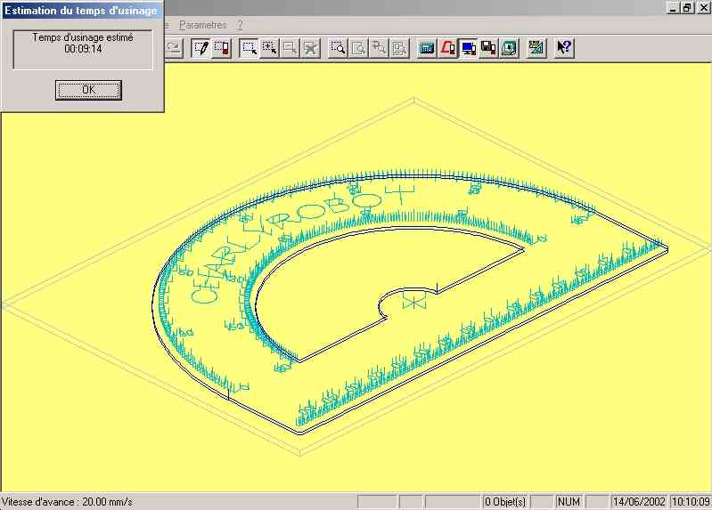712x510 pixels.
Task: Click the greyed deselect-all cross icon
Action: coord(311,48)
